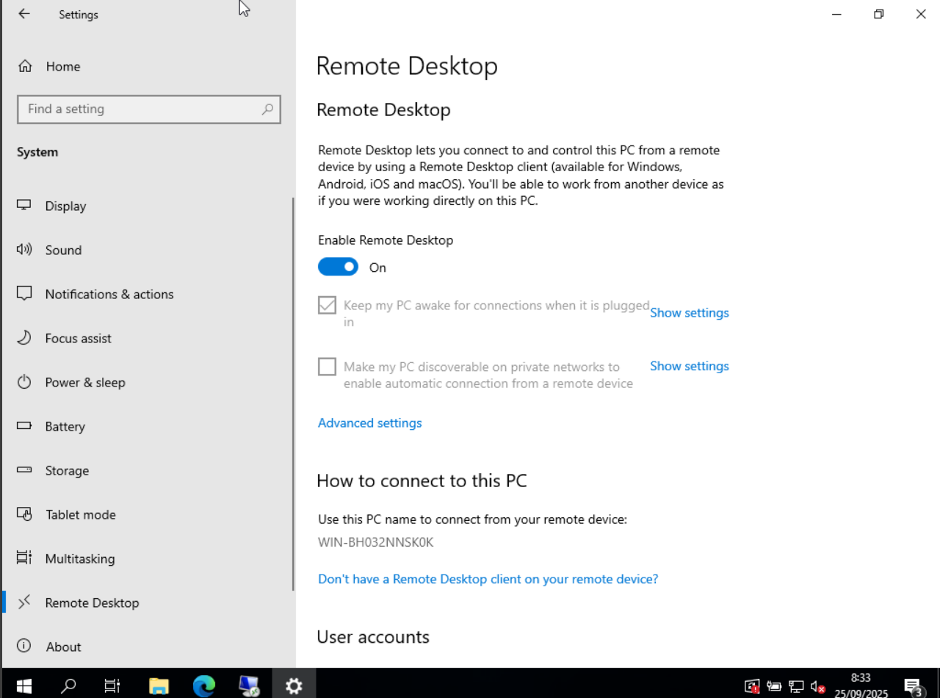This screenshot has width=940, height=698.
Task: Go to Storage settings page
Action: click(x=67, y=470)
